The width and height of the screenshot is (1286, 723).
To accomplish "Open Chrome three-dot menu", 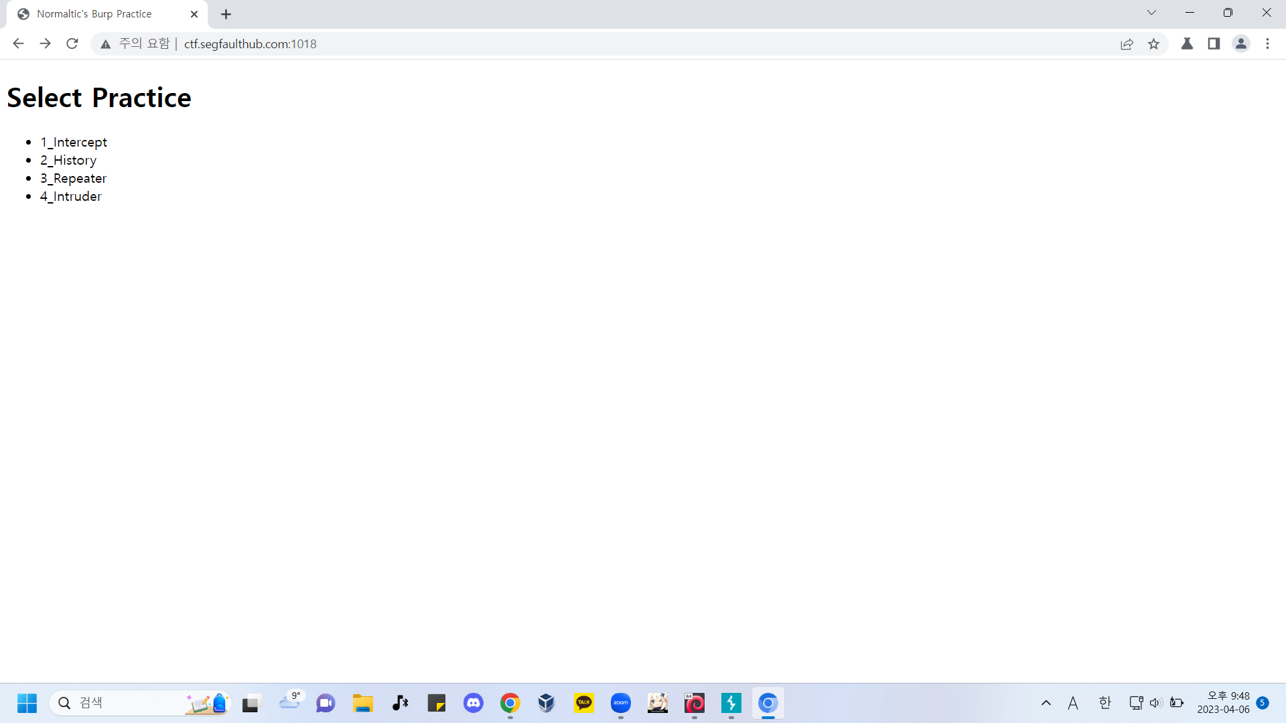I will tap(1267, 44).
